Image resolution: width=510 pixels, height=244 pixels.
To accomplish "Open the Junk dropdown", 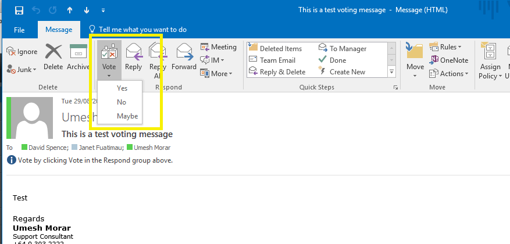I will coord(22,69).
